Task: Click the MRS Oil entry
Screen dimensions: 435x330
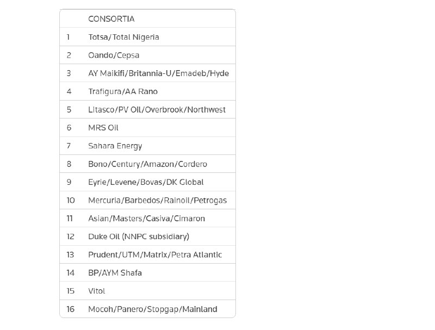Action: (x=103, y=128)
